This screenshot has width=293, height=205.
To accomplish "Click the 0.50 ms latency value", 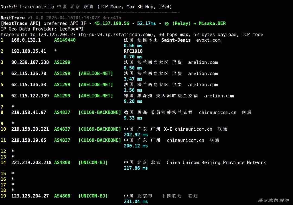I will point(133,68).
